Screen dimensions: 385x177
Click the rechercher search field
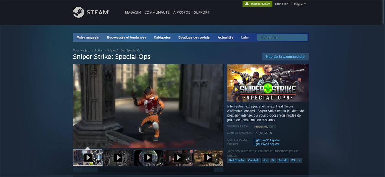pyautogui.click(x=282, y=37)
